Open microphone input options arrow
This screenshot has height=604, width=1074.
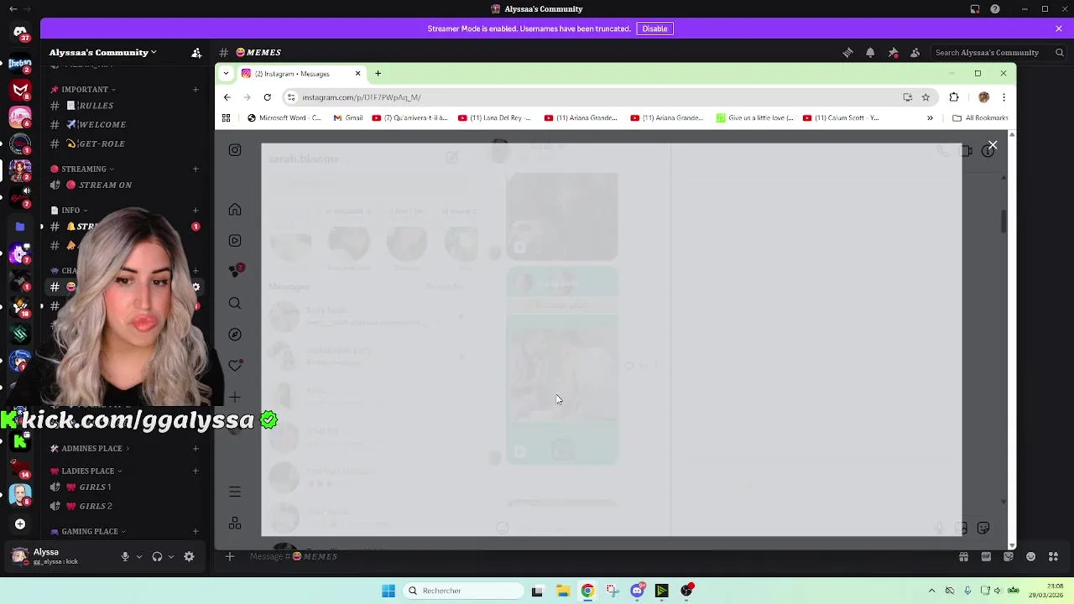tap(139, 556)
